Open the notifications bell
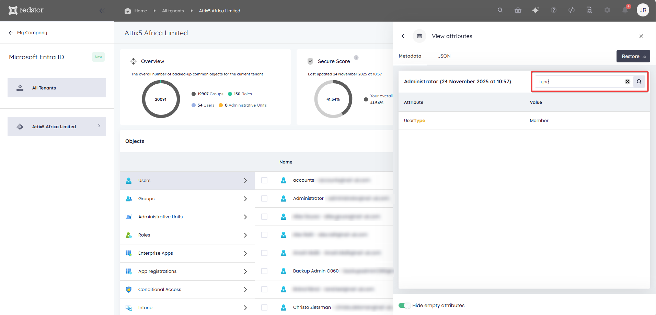The width and height of the screenshot is (656, 315). coord(625,10)
